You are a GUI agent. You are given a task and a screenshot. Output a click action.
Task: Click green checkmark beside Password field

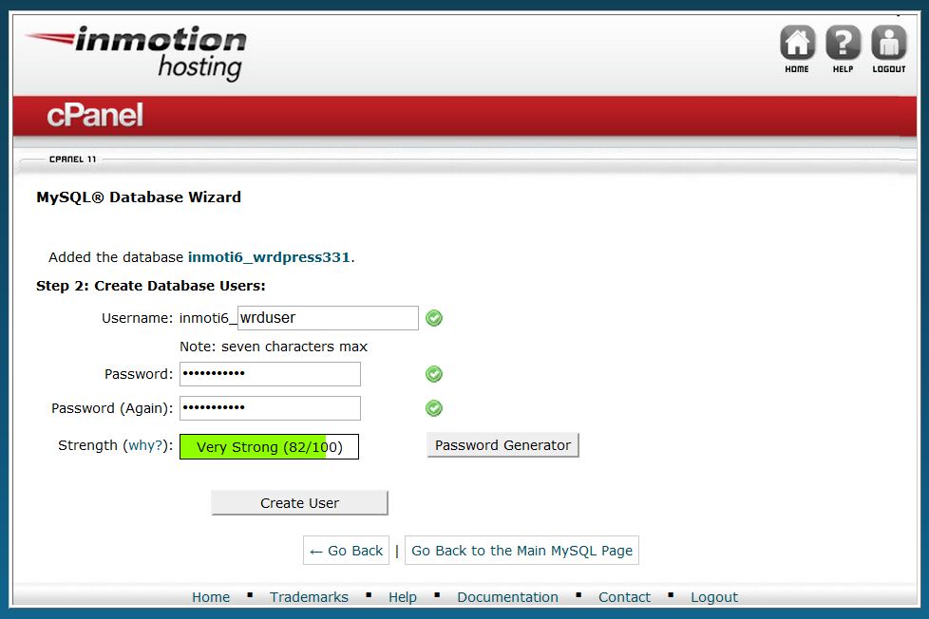pyautogui.click(x=434, y=374)
